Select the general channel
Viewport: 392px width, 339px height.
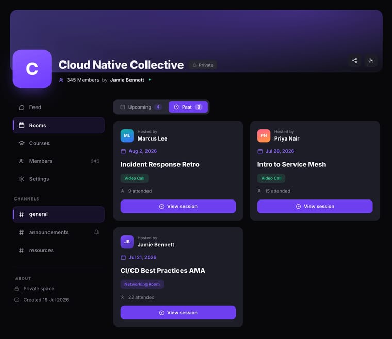[59, 214]
